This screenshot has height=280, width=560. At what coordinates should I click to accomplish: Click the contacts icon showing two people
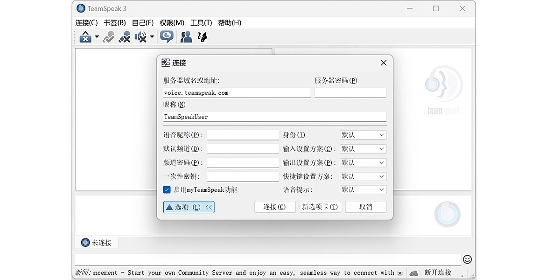[x=186, y=36]
